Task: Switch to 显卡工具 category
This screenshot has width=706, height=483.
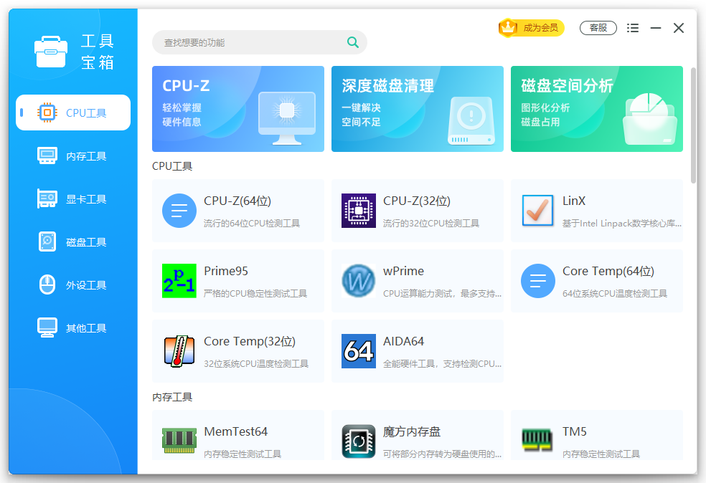Action: 73,199
